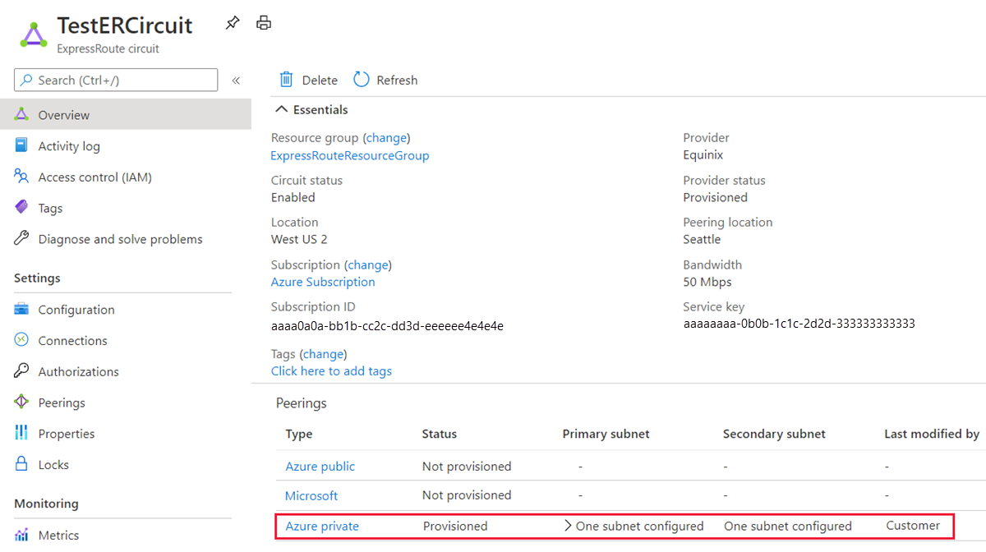Collapse the sidebar using the double chevron

click(236, 80)
